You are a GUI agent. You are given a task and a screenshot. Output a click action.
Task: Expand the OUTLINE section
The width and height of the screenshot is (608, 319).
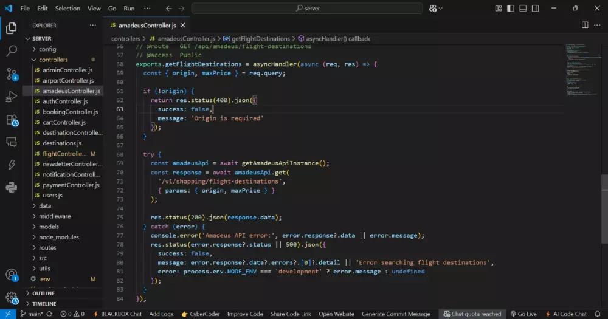pos(43,293)
